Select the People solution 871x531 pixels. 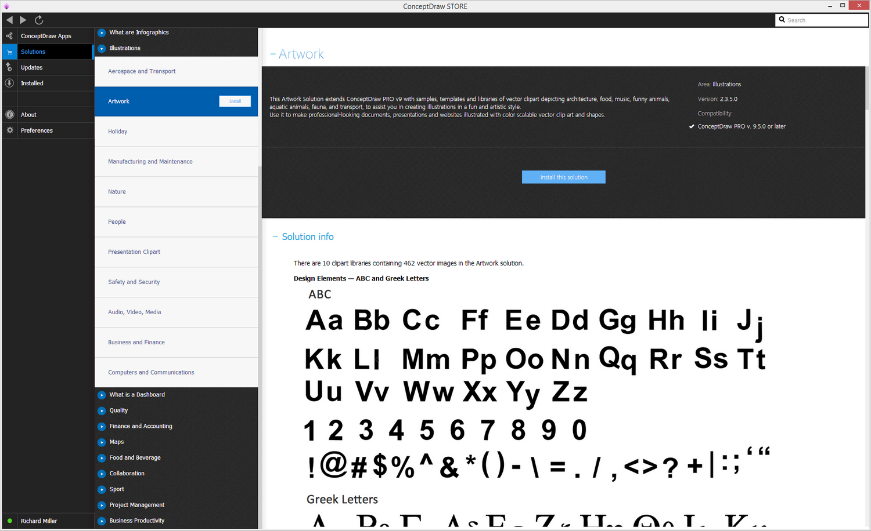(176, 222)
